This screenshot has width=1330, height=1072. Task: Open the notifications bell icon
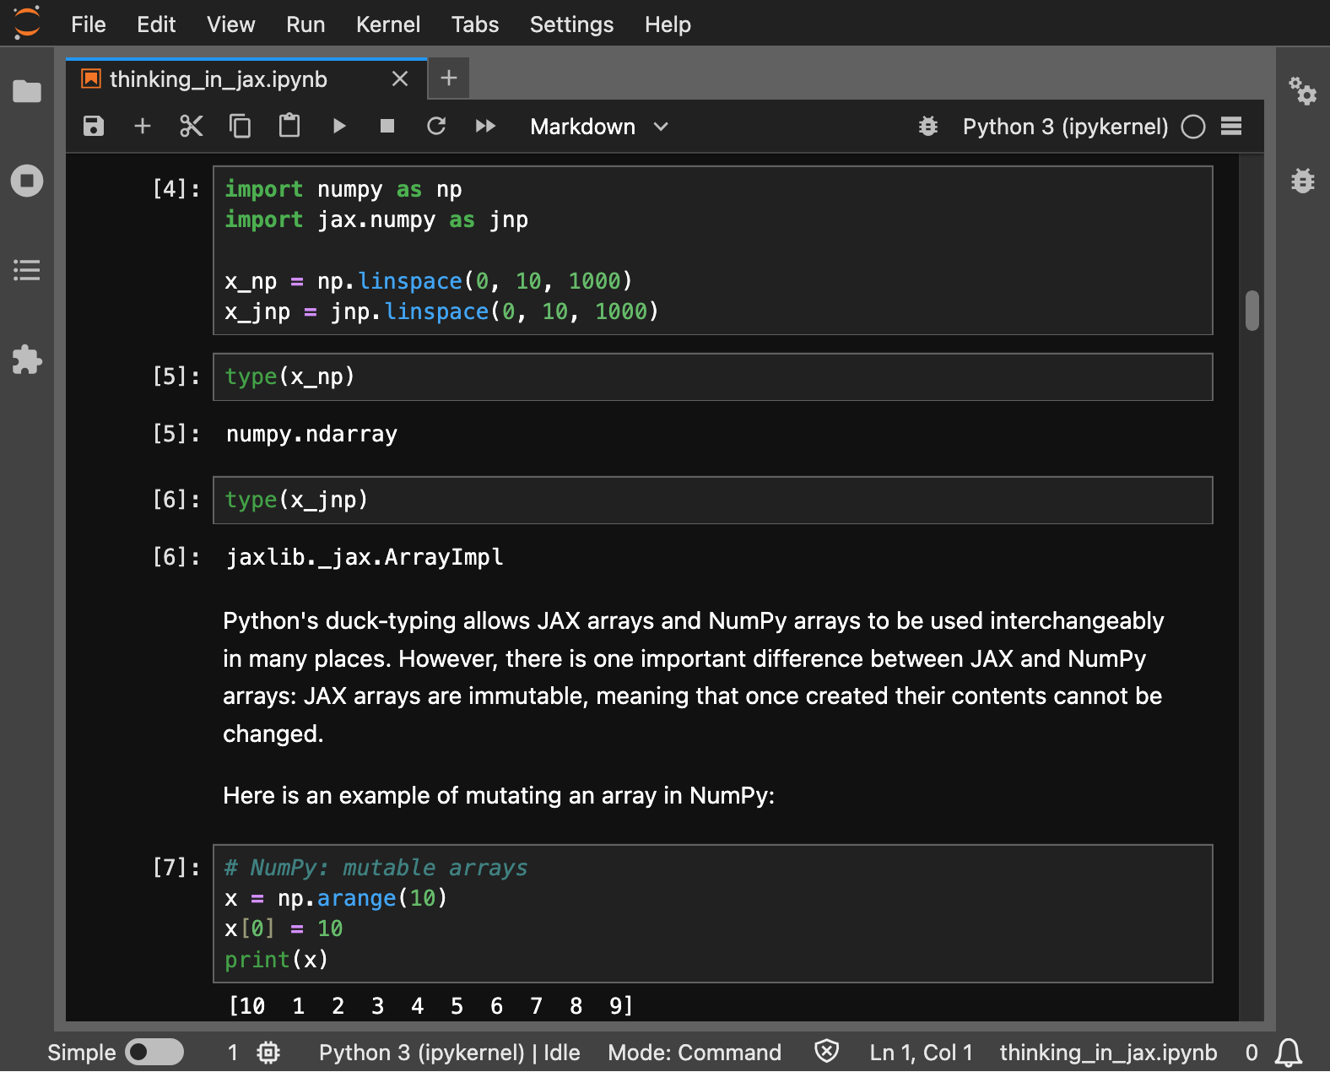coord(1289,1053)
